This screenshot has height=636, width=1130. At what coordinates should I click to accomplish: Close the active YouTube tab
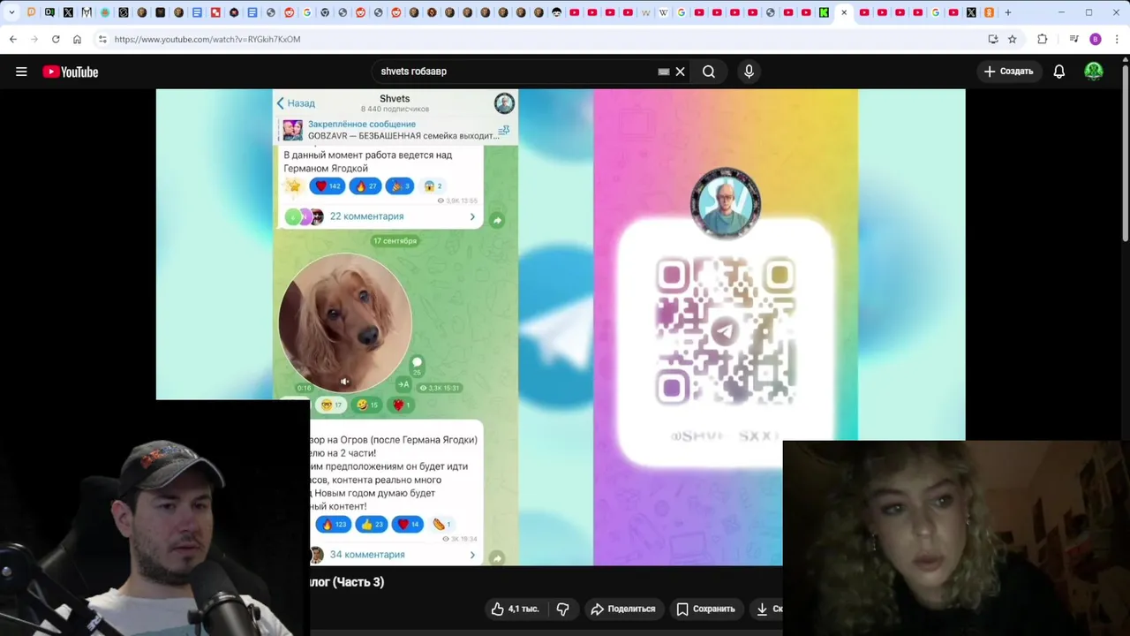(x=844, y=12)
